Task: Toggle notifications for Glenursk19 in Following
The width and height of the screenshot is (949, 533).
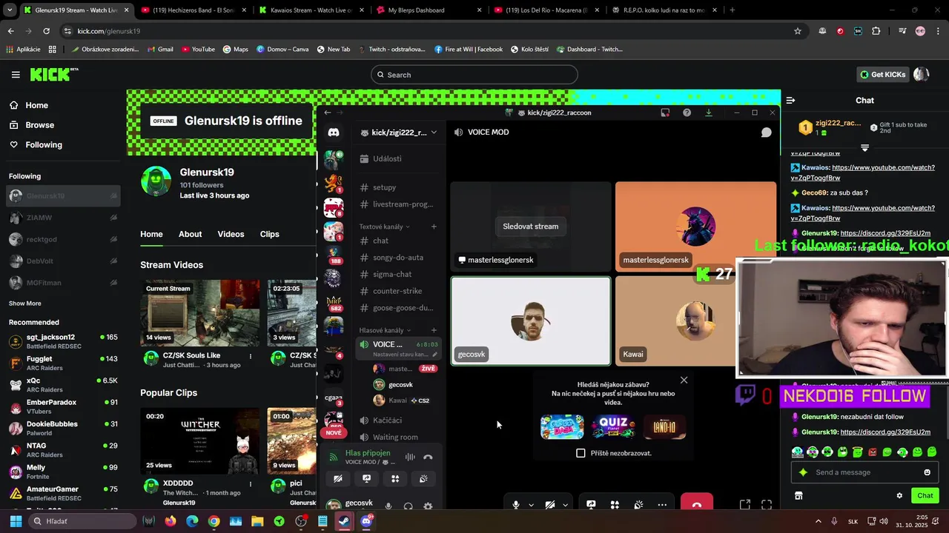Action: 113,196
